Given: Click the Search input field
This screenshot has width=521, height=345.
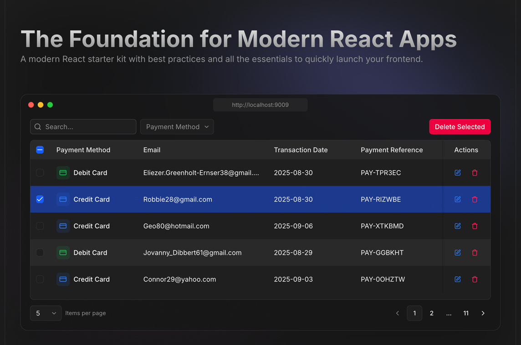Looking at the screenshot, I should (x=87, y=127).
